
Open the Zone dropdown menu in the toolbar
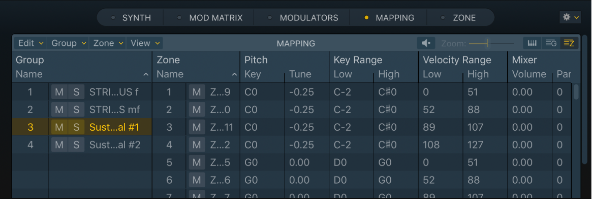click(x=108, y=43)
